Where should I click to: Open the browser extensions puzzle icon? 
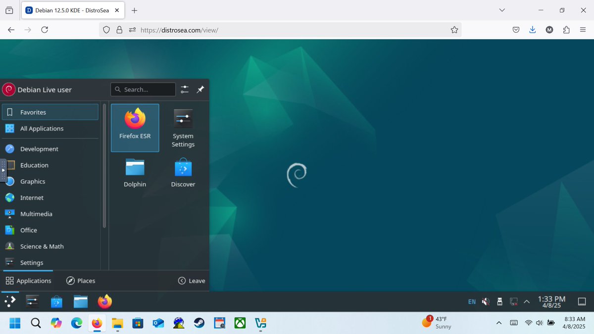(566, 30)
